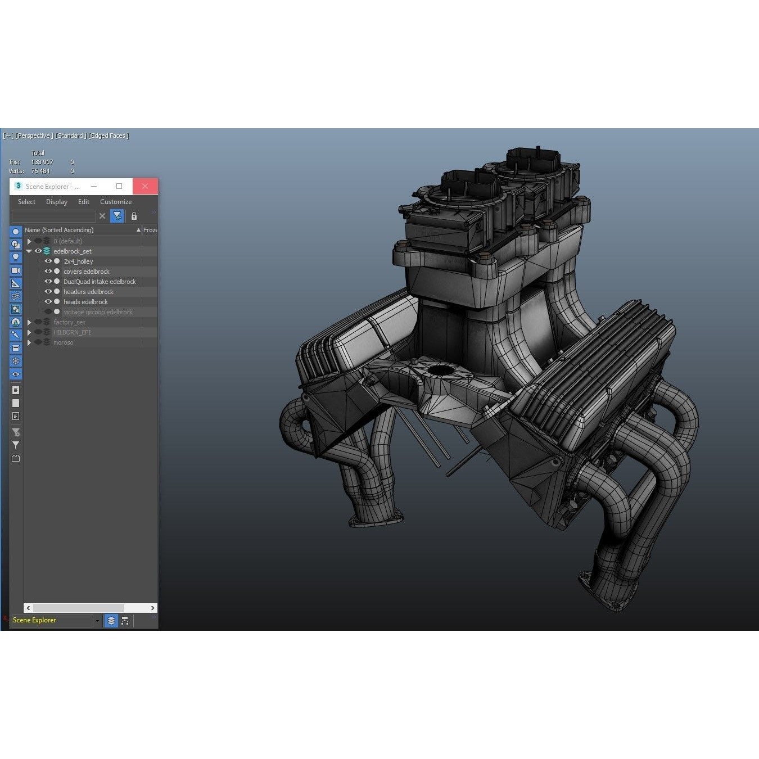Clear search with the X button
The image size is (759, 759).
(x=102, y=216)
